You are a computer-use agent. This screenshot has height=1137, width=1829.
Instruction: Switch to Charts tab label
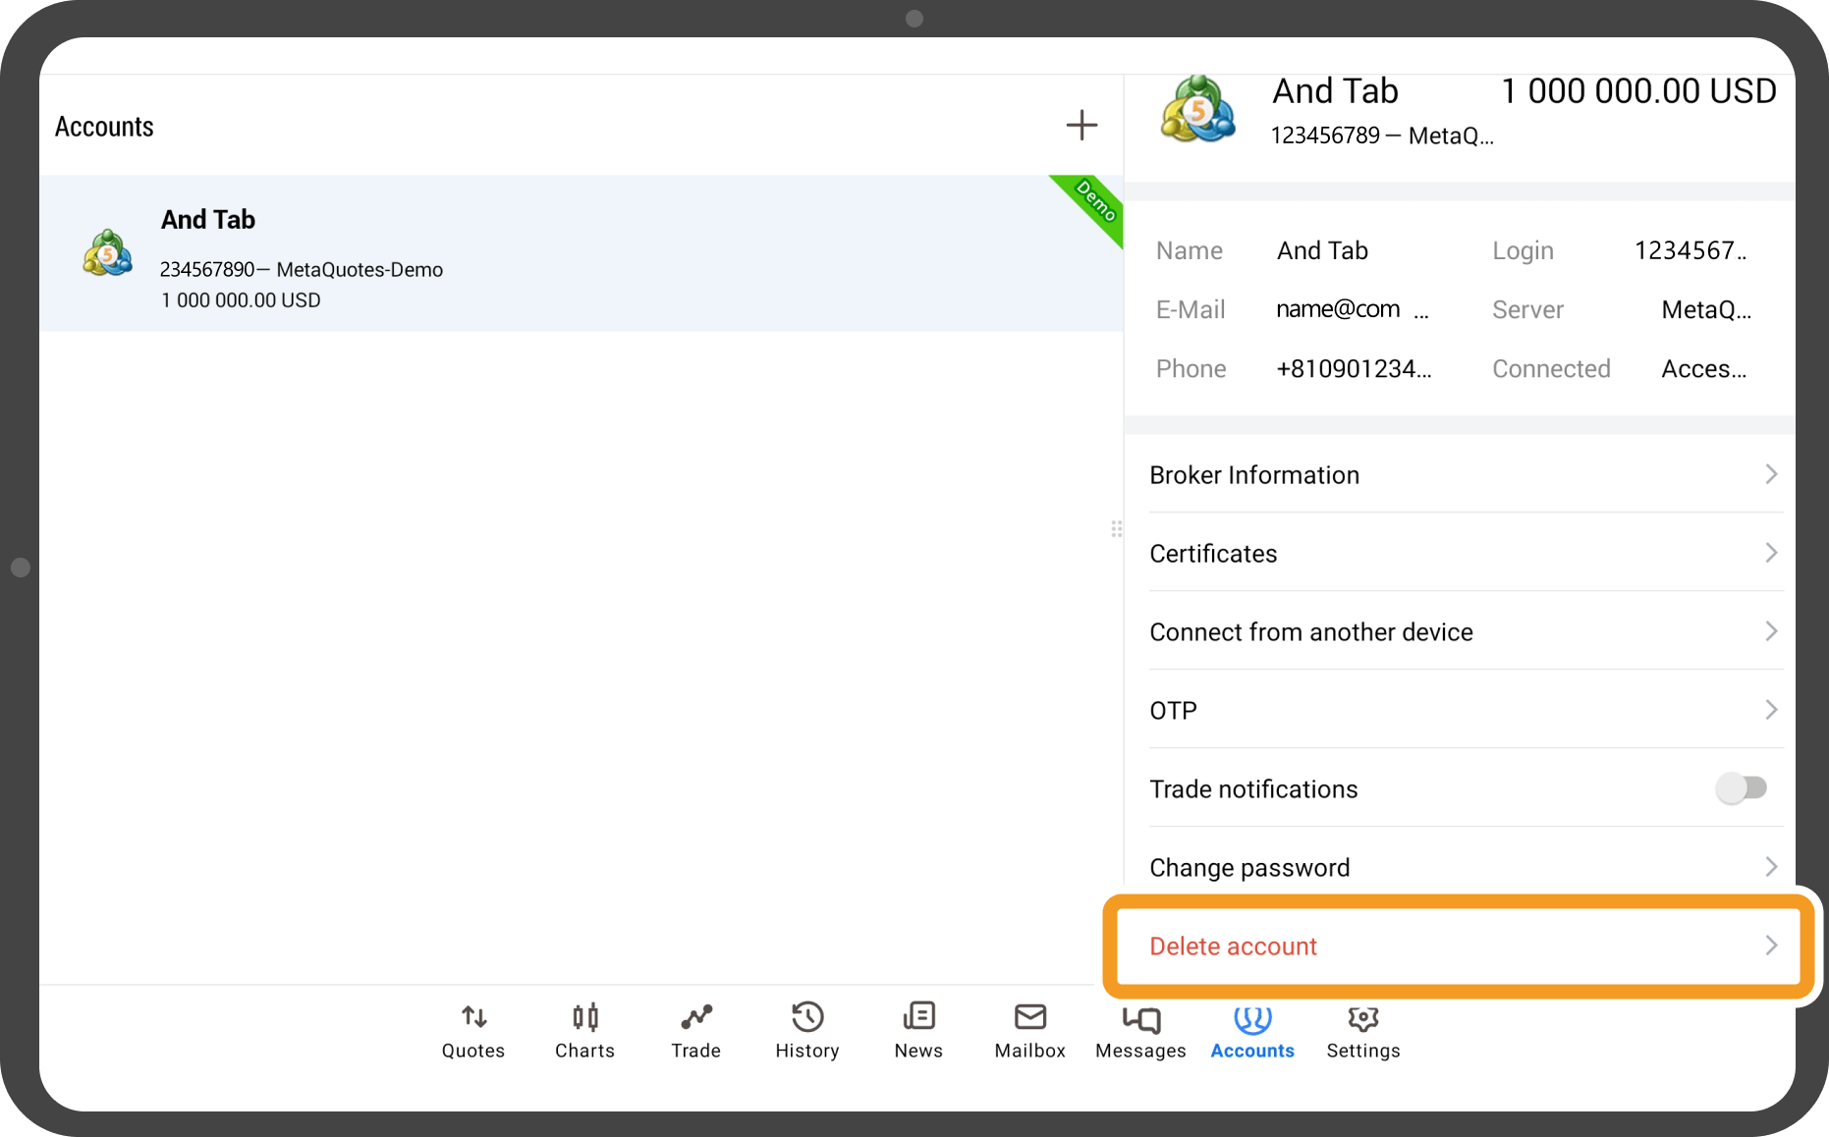tap(585, 1051)
